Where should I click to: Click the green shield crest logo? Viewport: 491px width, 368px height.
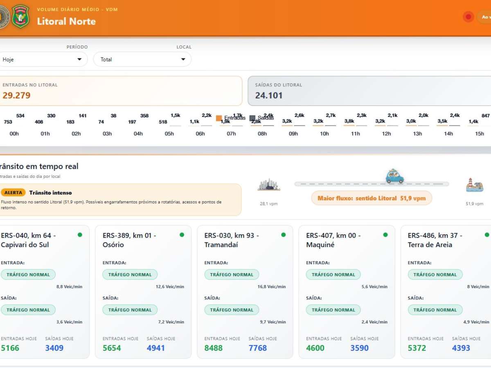(20, 16)
